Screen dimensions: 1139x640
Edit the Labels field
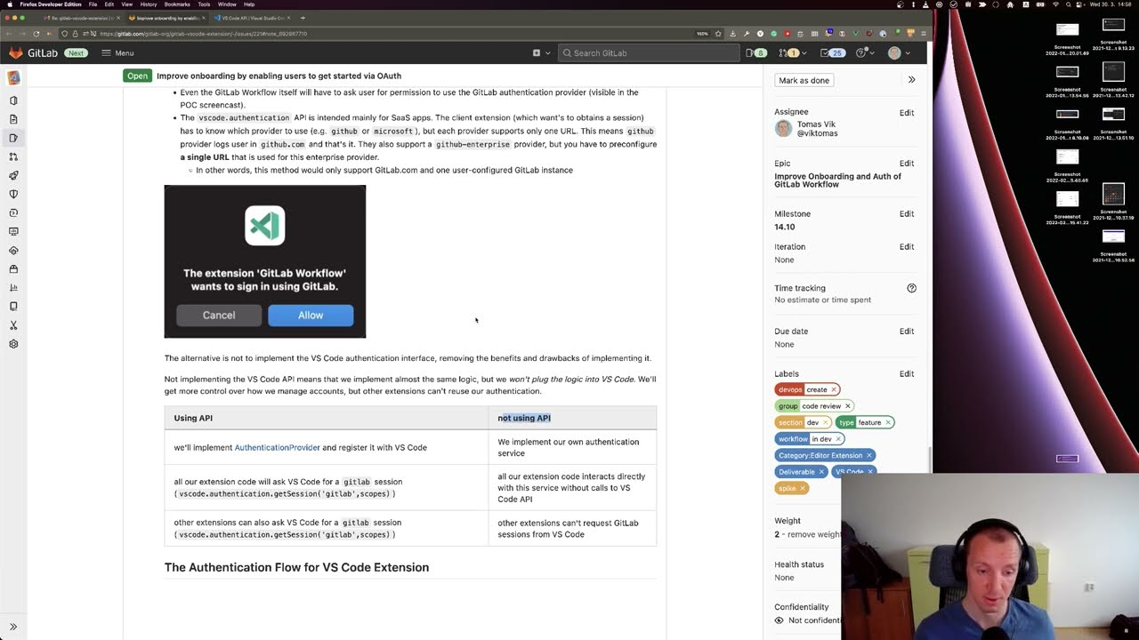pos(906,374)
